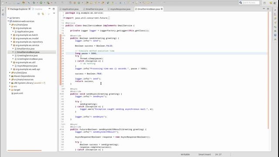Switch to the Outline tab
Viewport: 279px width, 157px height.
[37, 9]
